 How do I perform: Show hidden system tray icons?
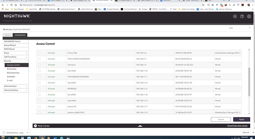tap(232, 138)
